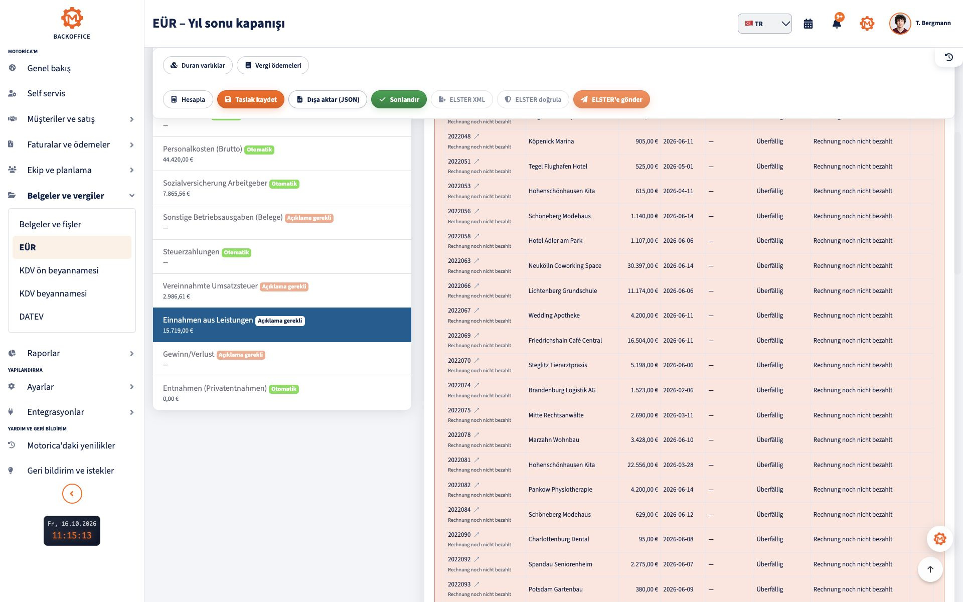The width and height of the screenshot is (963, 602).
Task: Click the ELSTER'e gönder button
Action: [x=611, y=99]
